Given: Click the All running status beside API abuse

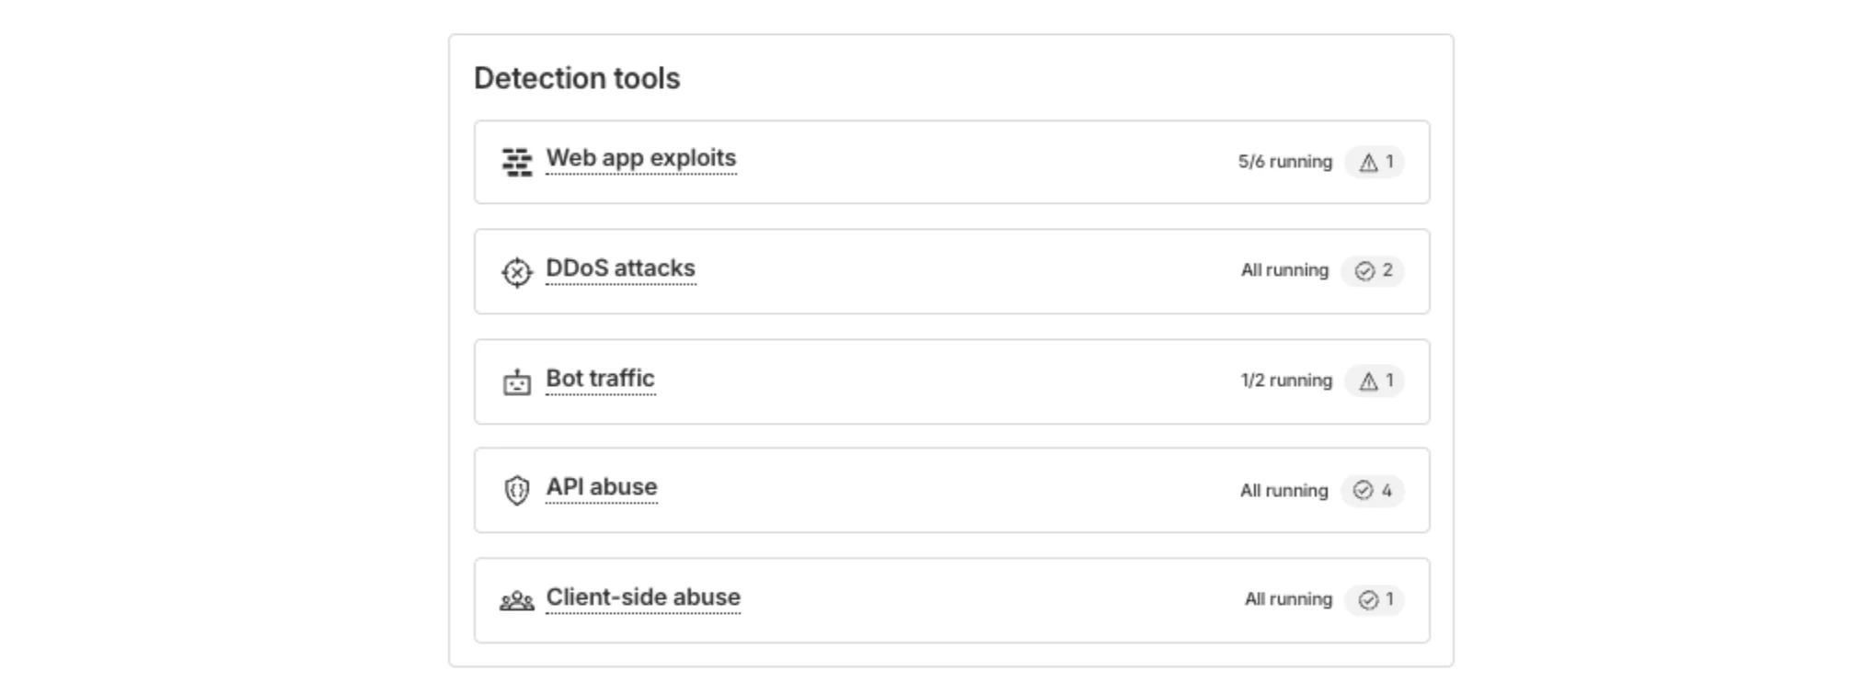Looking at the screenshot, I should 1284,491.
